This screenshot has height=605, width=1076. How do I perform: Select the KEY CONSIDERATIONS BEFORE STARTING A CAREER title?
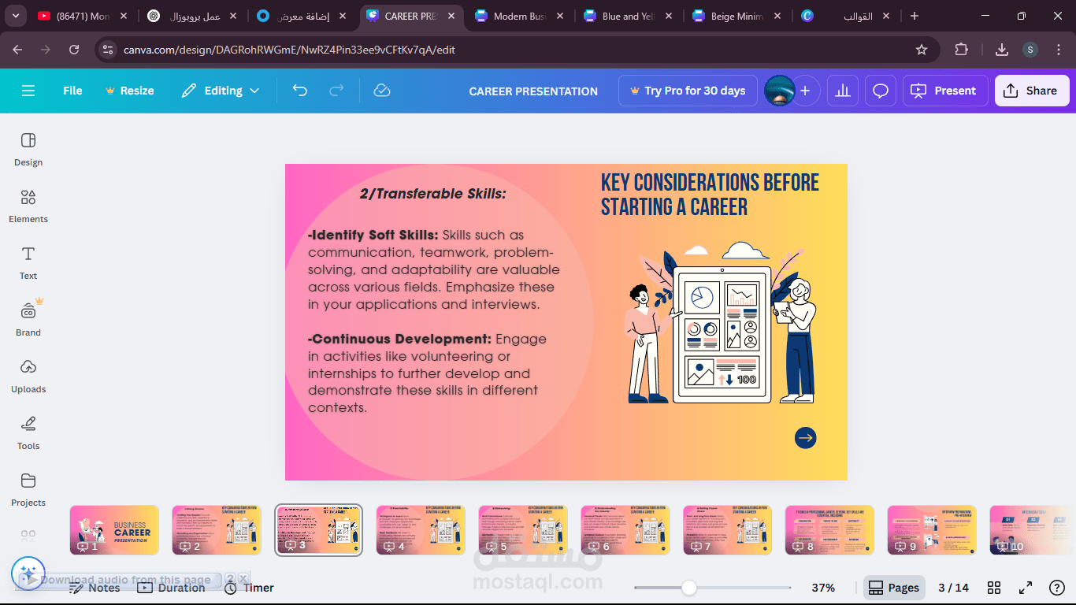click(710, 195)
